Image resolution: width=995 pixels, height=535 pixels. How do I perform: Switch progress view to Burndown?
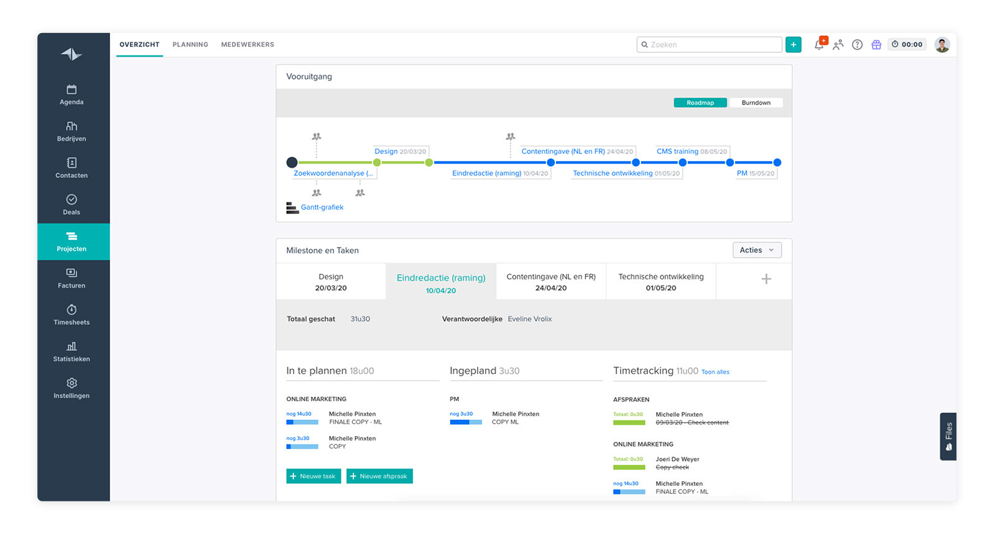tap(756, 103)
